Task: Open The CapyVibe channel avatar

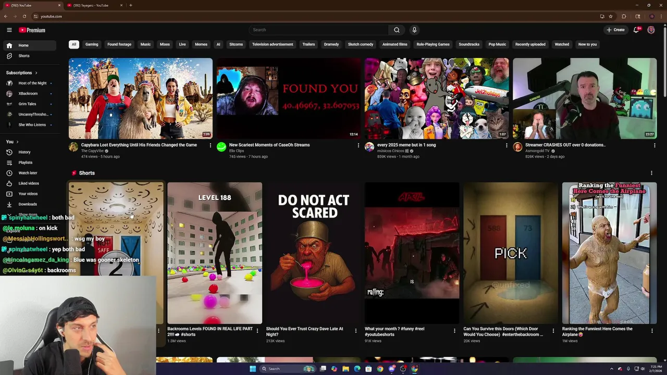Action: click(73, 147)
